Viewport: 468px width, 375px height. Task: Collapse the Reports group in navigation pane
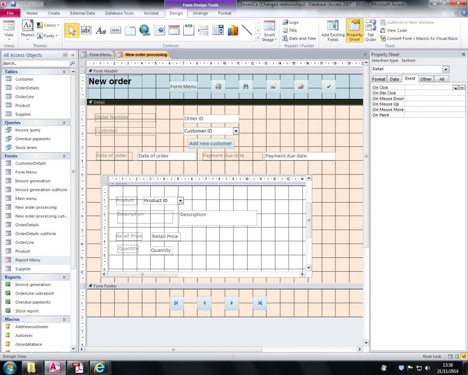click(x=64, y=277)
